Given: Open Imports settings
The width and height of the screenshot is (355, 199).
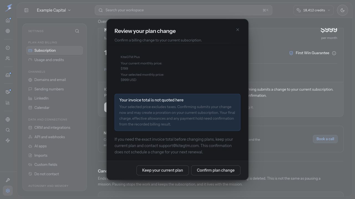Looking at the screenshot, I should point(55,155).
